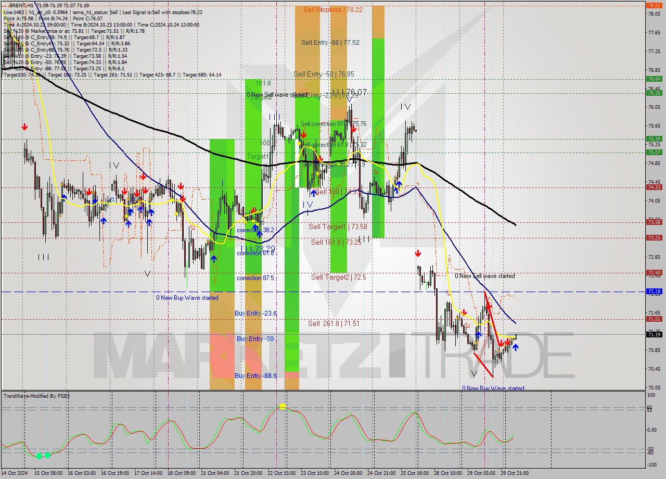Click the '0 New Buy Wave started' label near 18 Oct

[187, 298]
